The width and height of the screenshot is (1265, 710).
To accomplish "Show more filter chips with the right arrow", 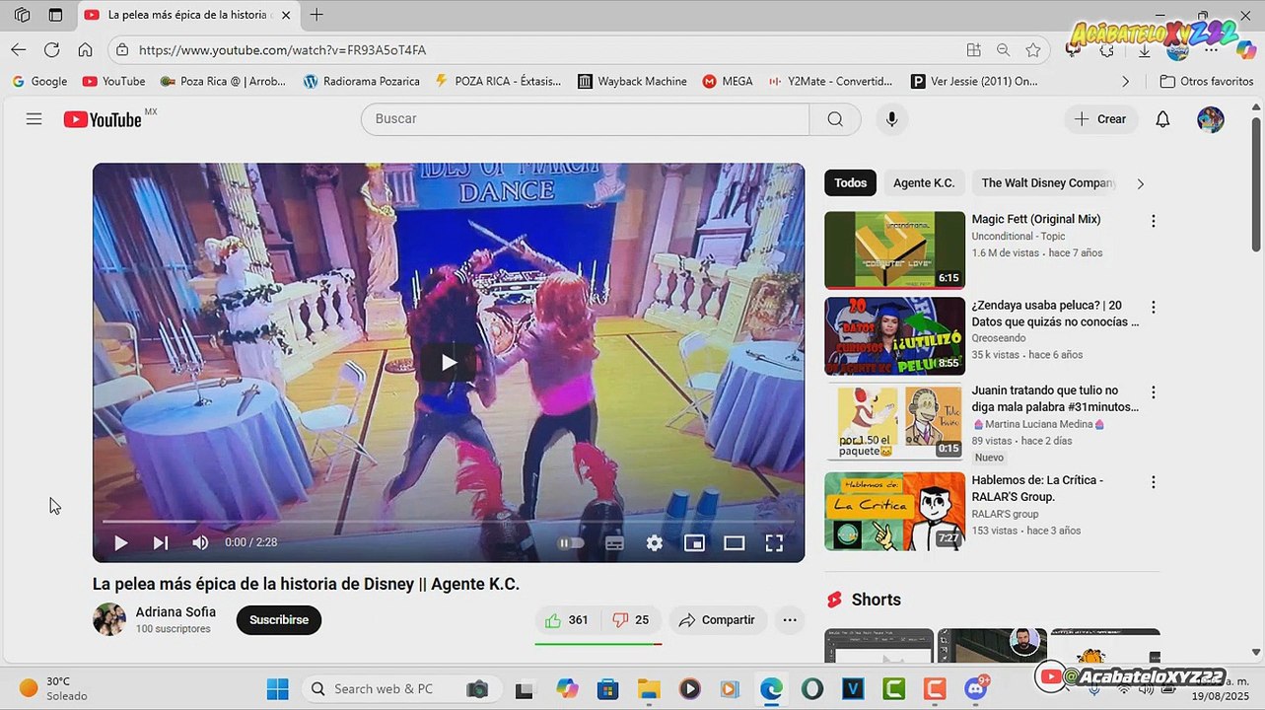I will [x=1141, y=183].
